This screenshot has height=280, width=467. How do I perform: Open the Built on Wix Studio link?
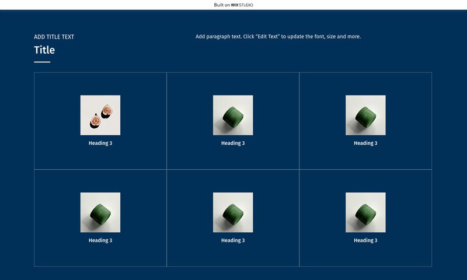(x=233, y=5)
